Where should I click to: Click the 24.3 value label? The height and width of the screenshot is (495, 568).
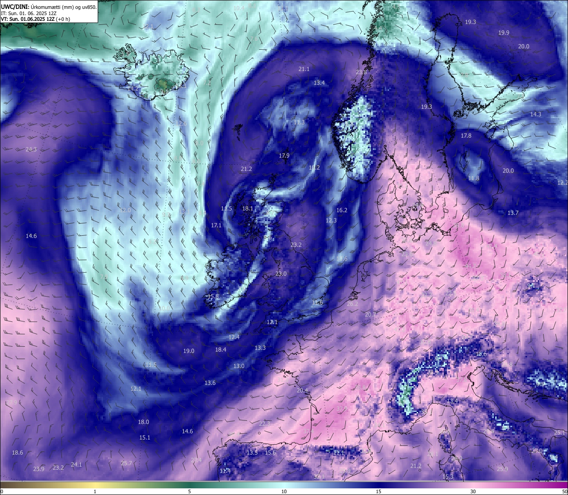point(31,150)
